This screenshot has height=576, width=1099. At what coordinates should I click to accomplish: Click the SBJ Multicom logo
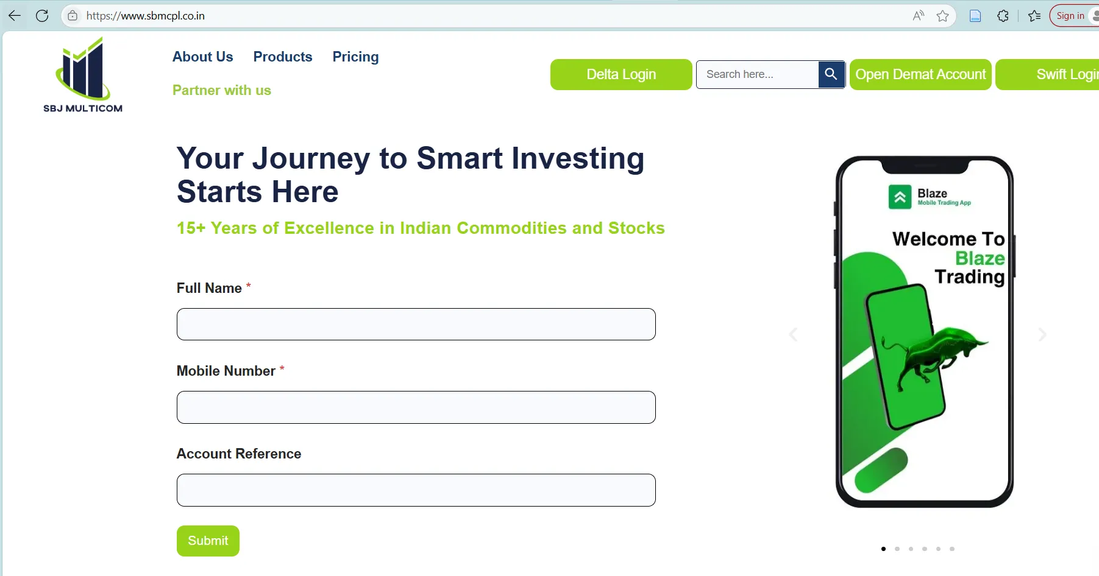tap(83, 75)
